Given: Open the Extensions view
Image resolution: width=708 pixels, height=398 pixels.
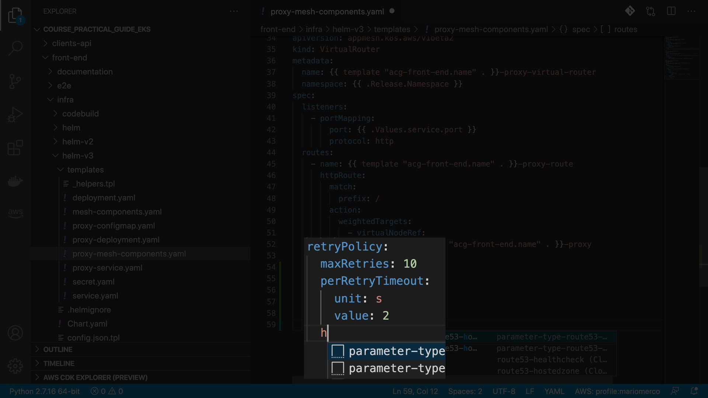Looking at the screenshot, I should (x=15, y=148).
